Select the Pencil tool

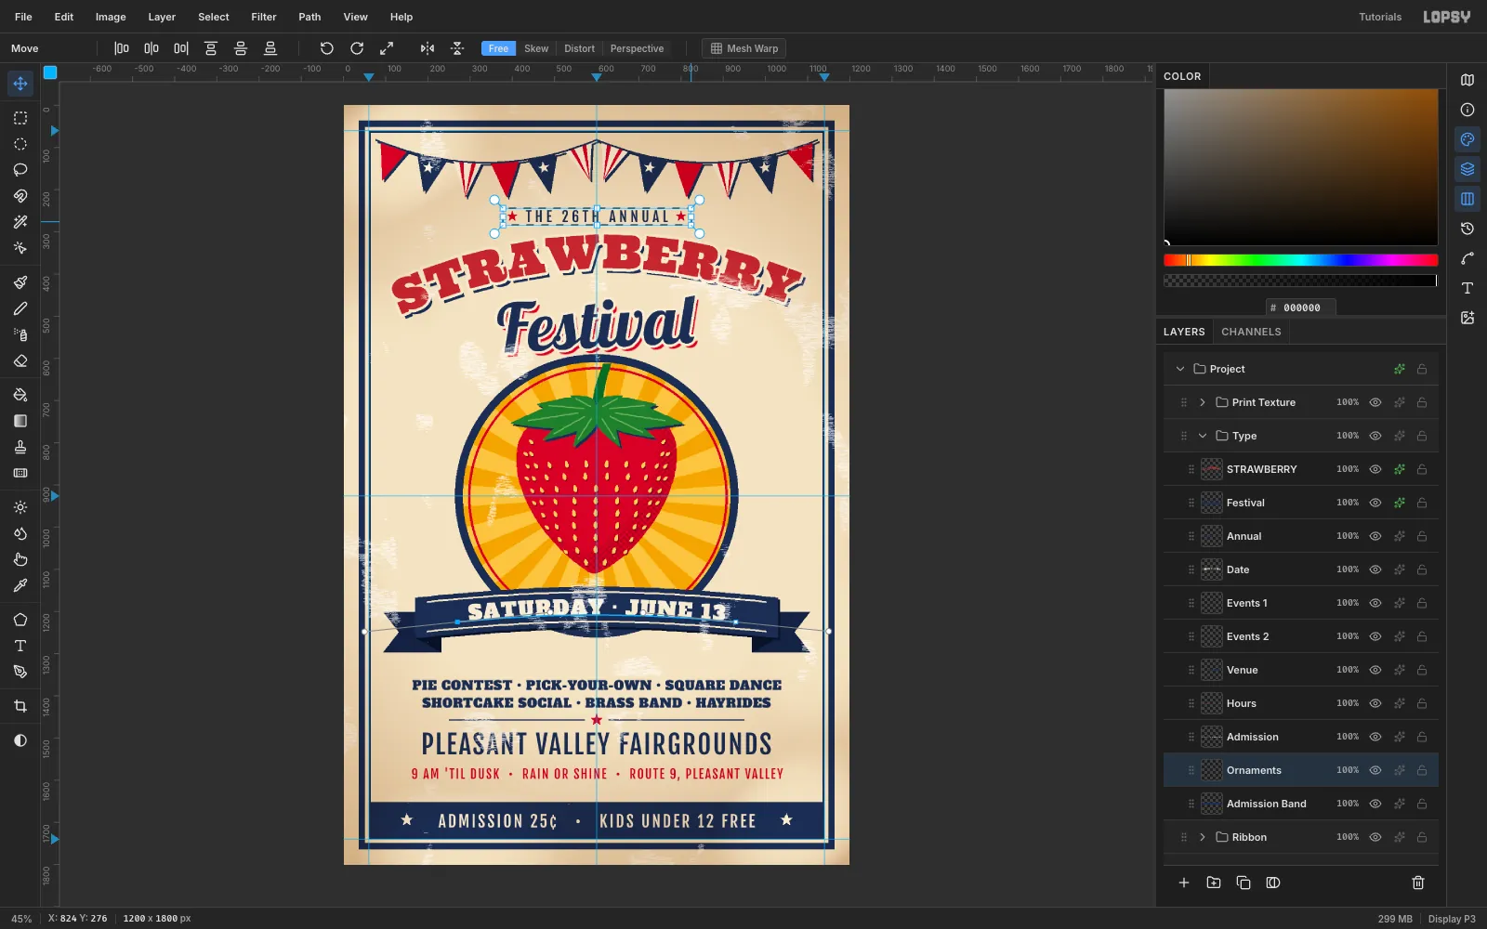point(20,308)
